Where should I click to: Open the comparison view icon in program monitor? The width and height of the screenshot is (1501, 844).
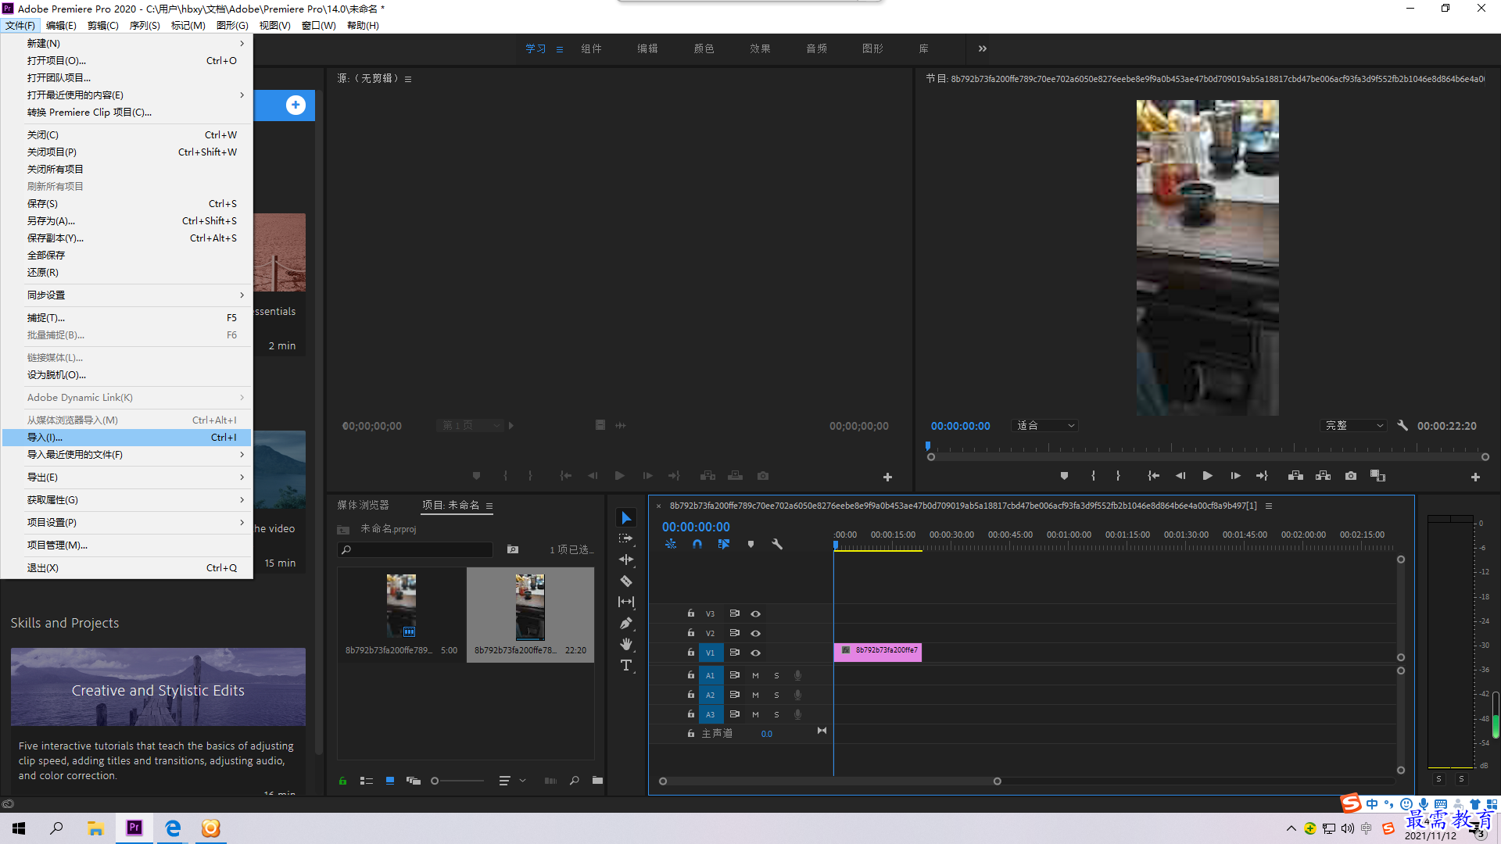pos(1377,475)
